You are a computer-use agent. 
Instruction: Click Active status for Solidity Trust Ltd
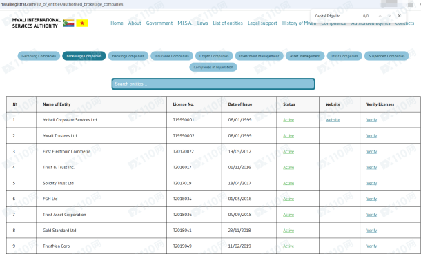click(288, 183)
